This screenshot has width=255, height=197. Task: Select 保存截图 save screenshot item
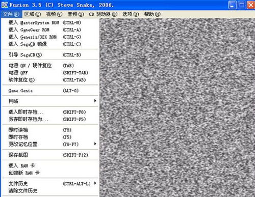click(x=50, y=155)
